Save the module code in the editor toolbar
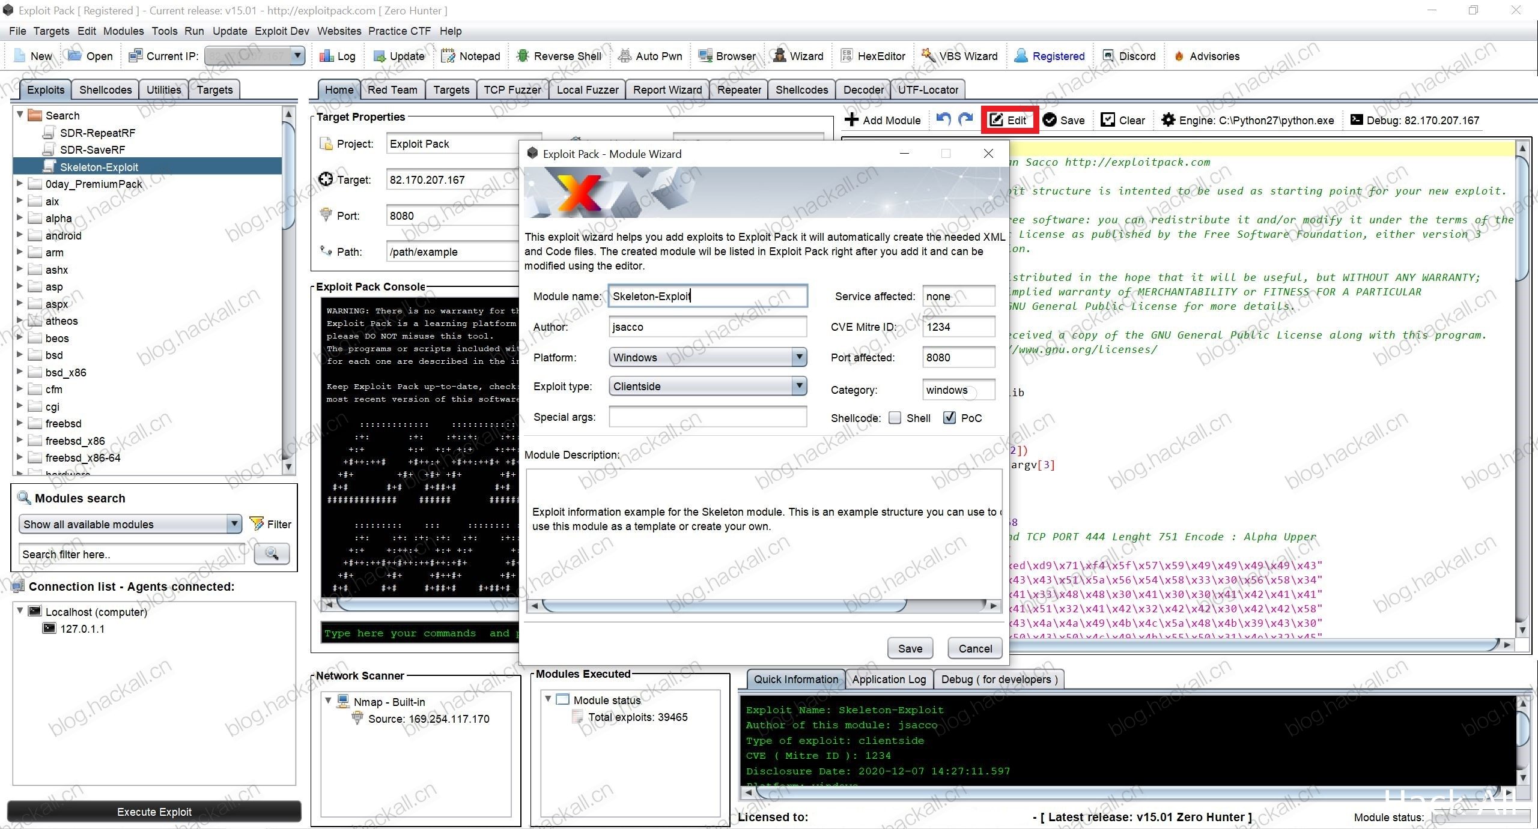Image resolution: width=1538 pixels, height=829 pixels. (x=1064, y=120)
